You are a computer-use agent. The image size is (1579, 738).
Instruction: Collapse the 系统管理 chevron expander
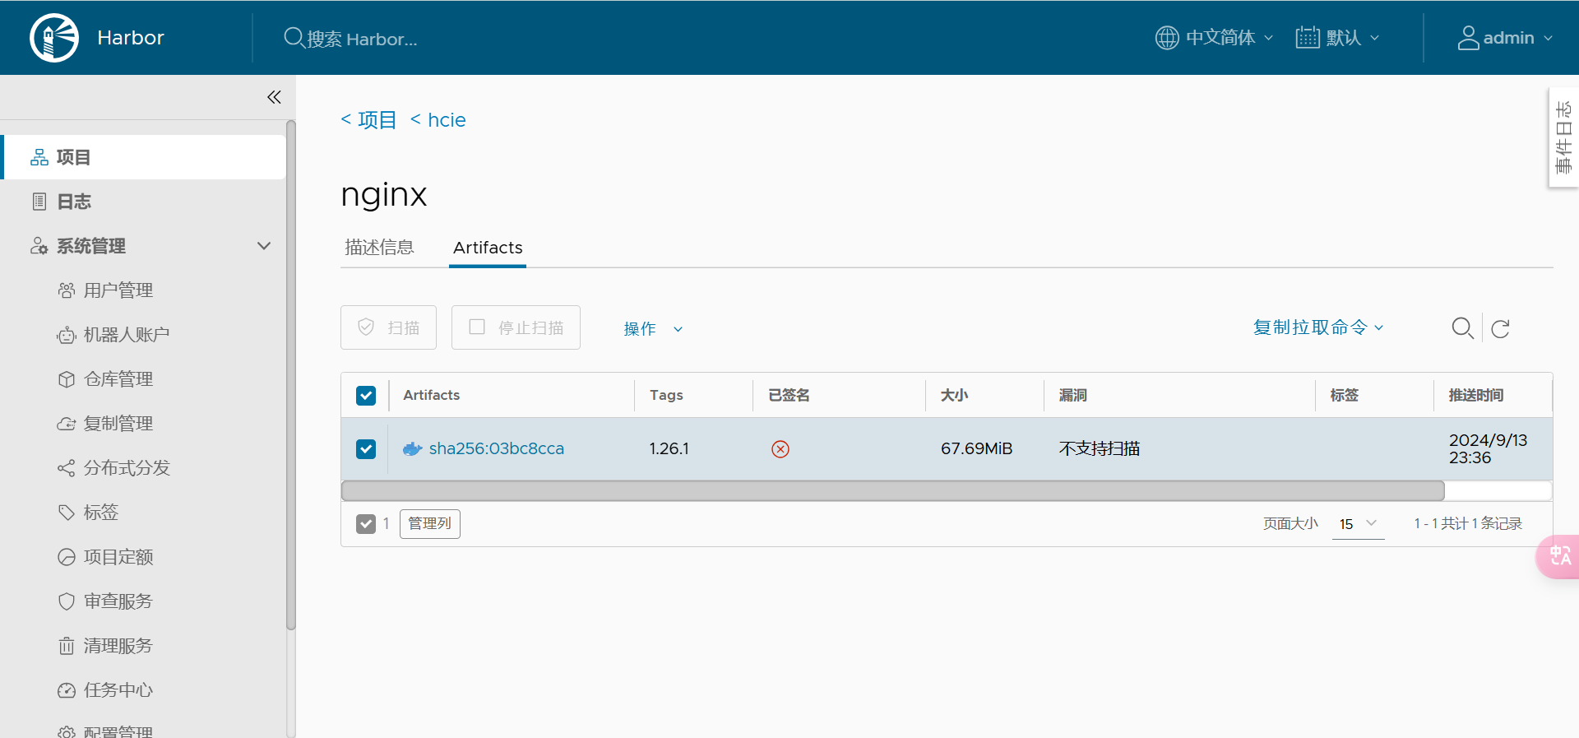[264, 246]
